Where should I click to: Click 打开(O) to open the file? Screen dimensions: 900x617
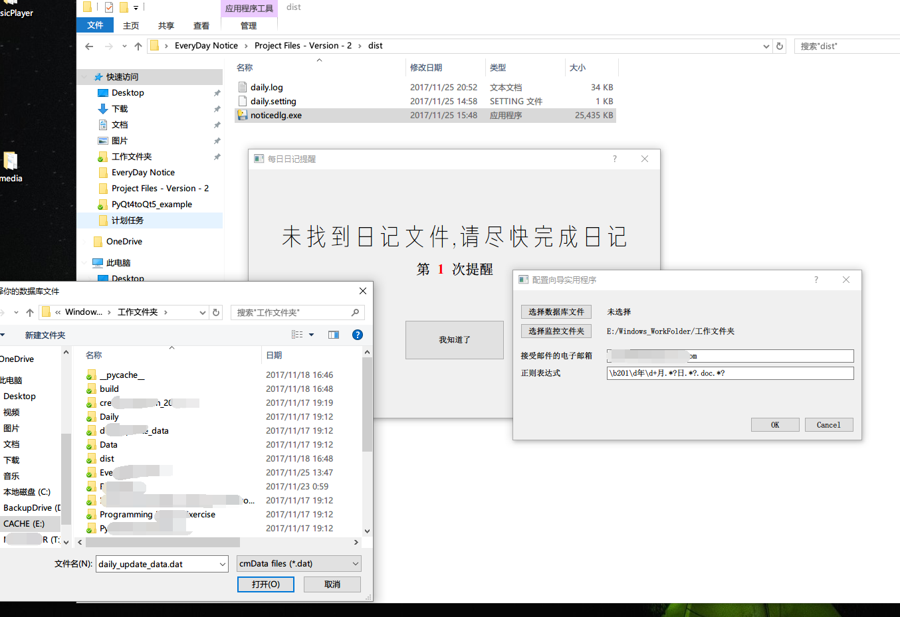tap(266, 584)
